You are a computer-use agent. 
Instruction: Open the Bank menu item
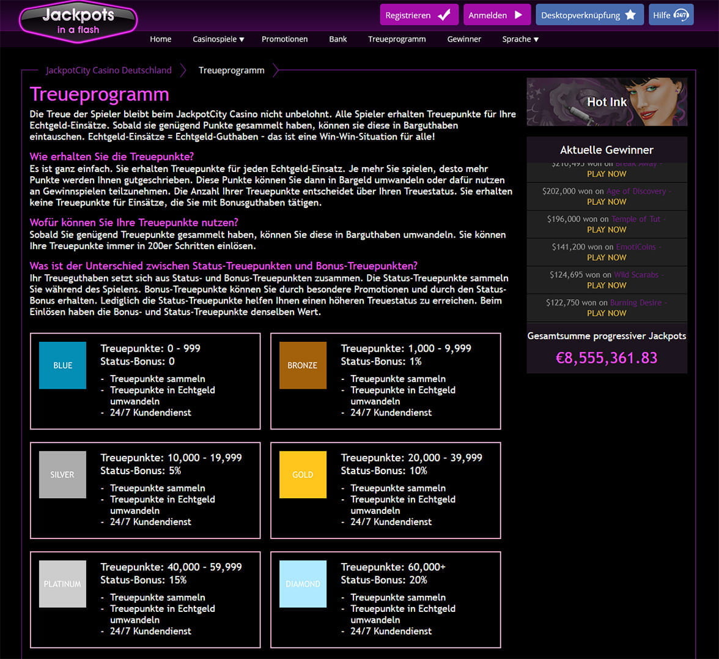pos(338,39)
